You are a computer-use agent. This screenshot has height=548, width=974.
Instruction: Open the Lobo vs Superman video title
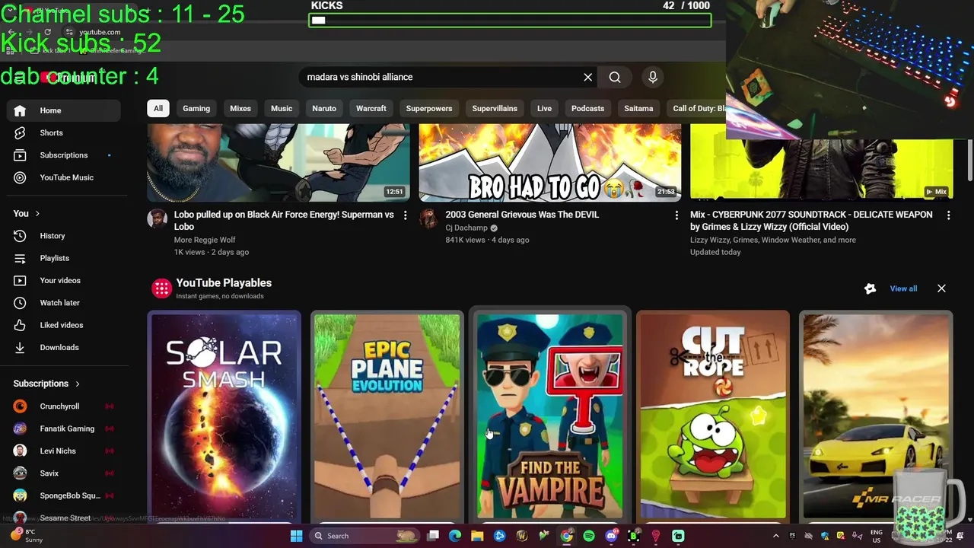click(284, 221)
